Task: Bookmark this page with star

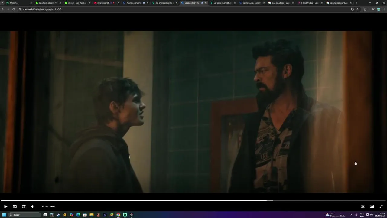Action: click(357, 9)
